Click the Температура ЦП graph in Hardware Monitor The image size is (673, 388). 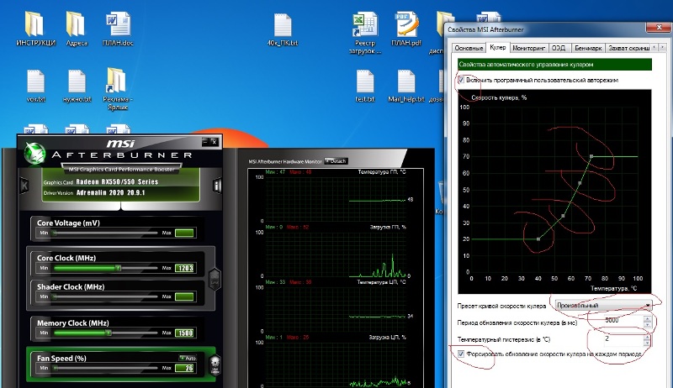click(335, 308)
